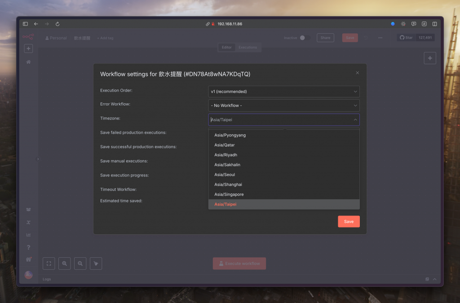Open the Execution Order dropdown
Viewport: 460px width, 303px height.
point(284,92)
